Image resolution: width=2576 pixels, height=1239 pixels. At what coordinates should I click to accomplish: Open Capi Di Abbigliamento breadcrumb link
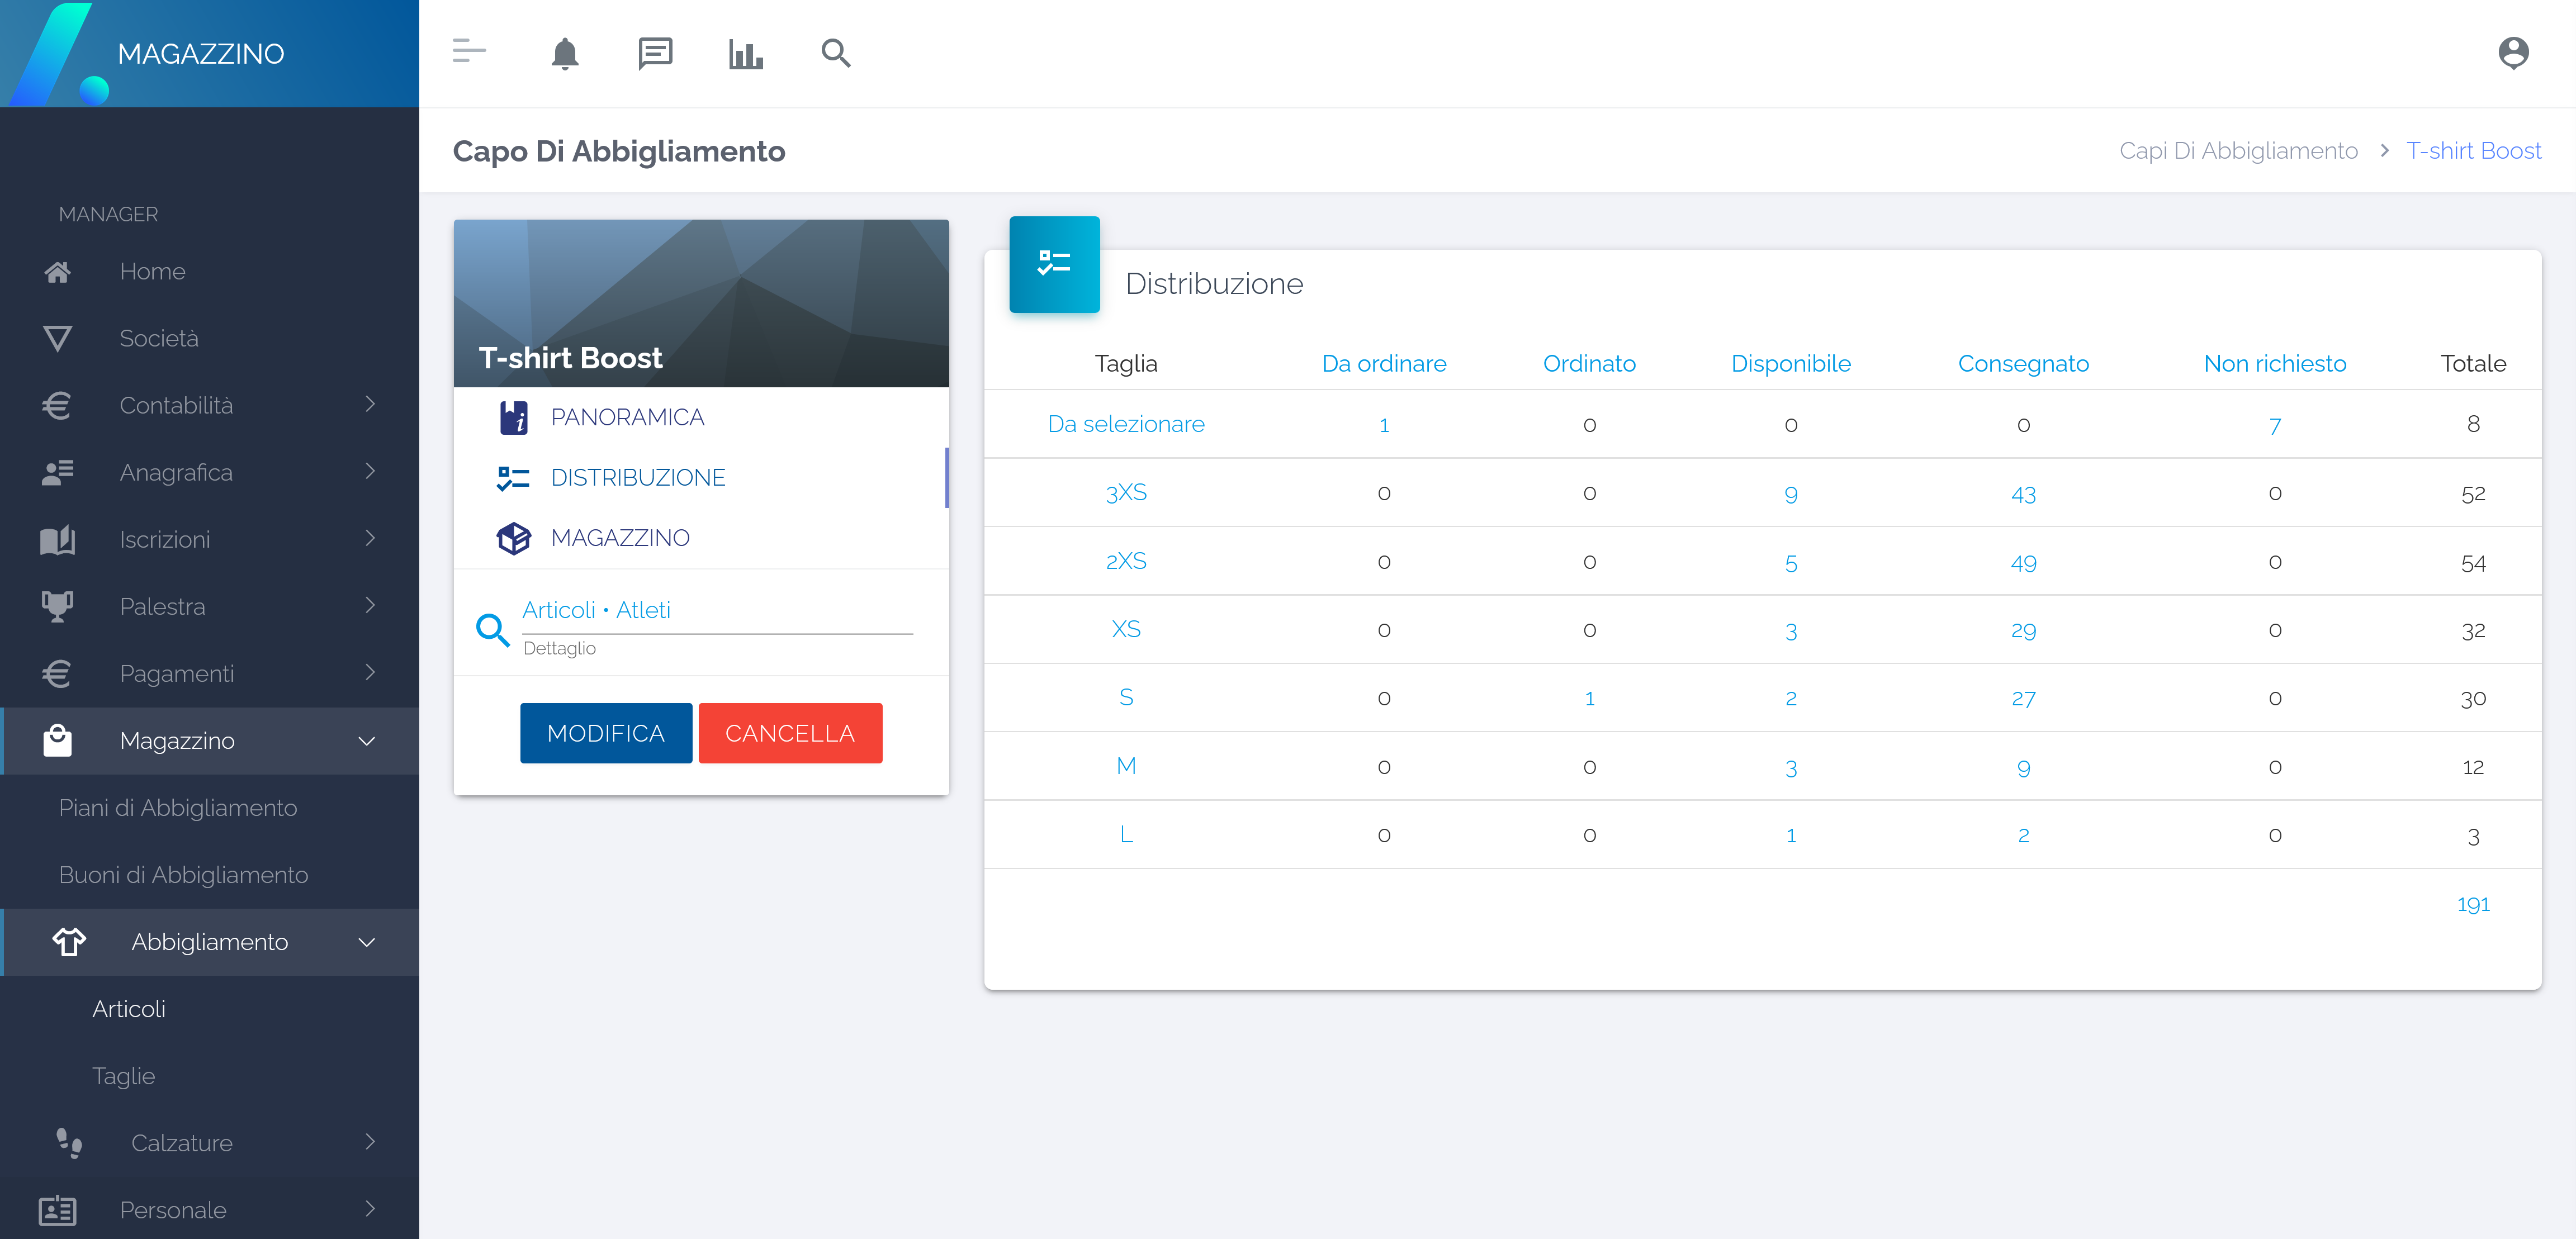click(2238, 151)
